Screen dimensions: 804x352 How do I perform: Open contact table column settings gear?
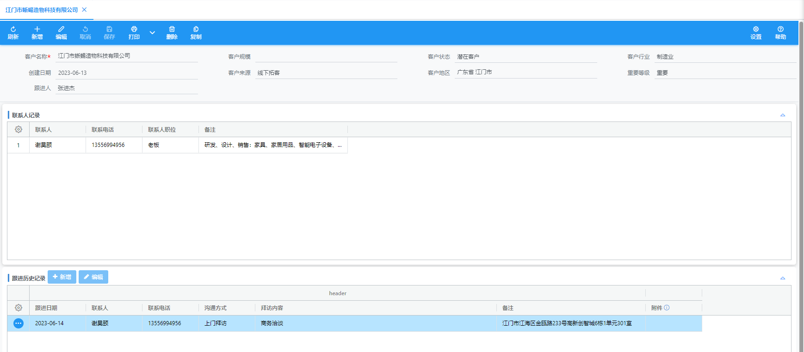[x=19, y=129]
